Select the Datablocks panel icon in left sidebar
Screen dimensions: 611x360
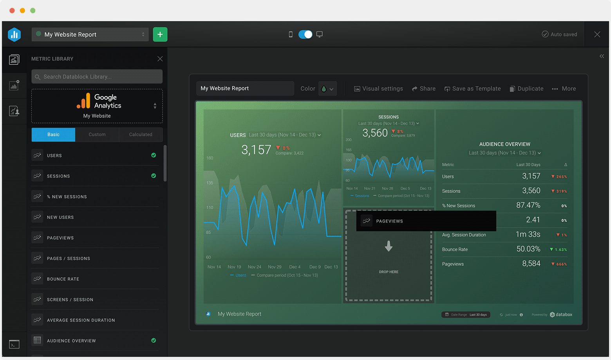pos(14,59)
